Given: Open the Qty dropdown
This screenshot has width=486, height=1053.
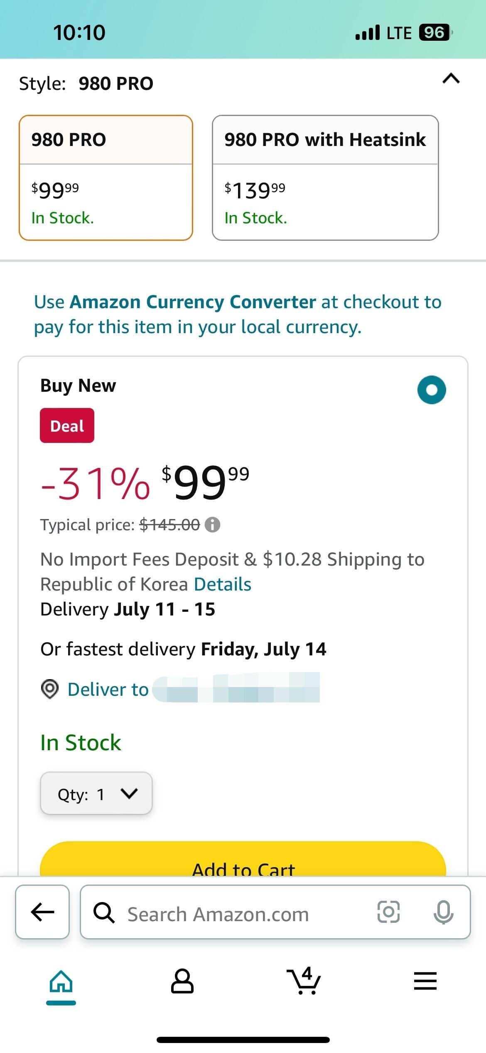Looking at the screenshot, I should coord(96,793).
